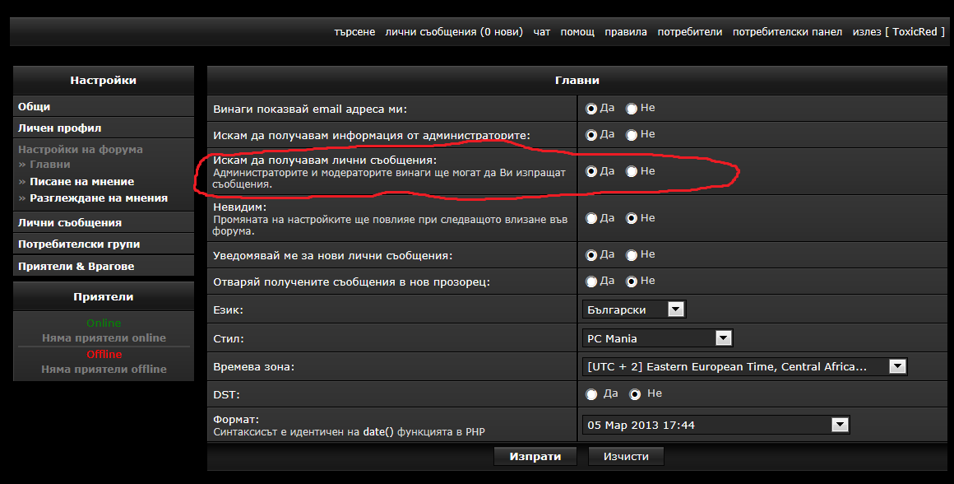Viewport: 954px width, 484px height.
Task: Select Не for receiving administrator information
Action: 632,135
